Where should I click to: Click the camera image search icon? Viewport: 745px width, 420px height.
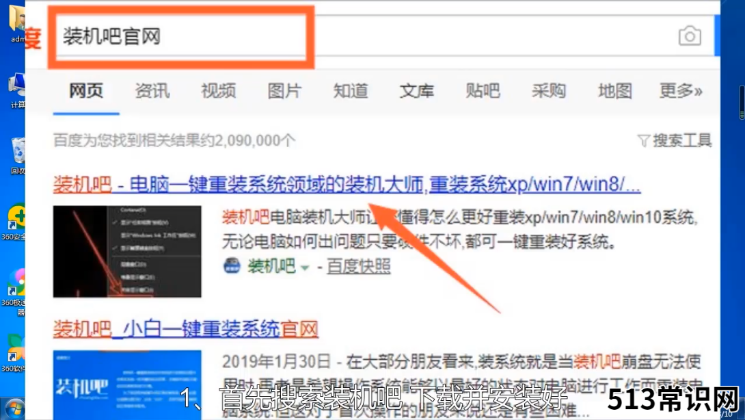[690, 36]
